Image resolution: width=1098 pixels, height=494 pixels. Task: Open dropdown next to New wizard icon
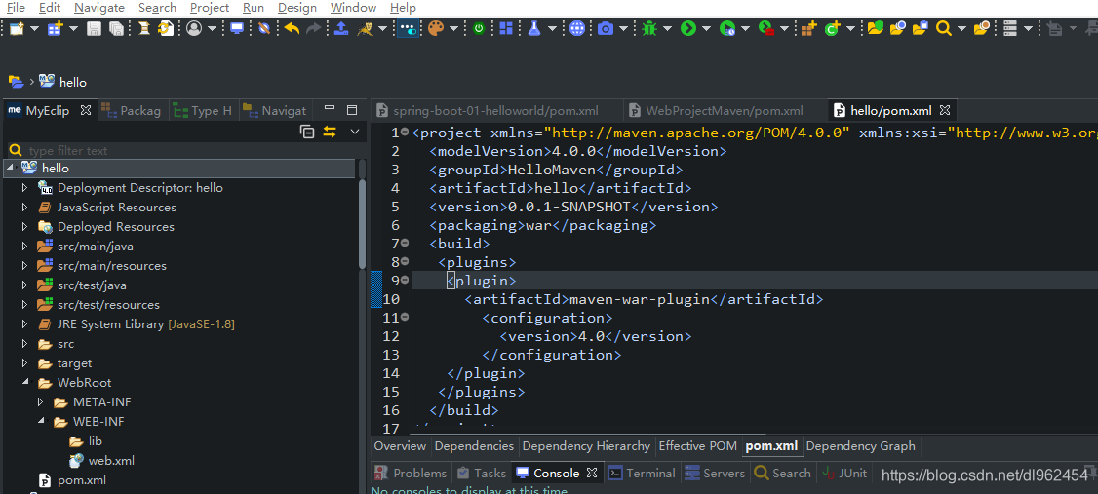(34, 28)
